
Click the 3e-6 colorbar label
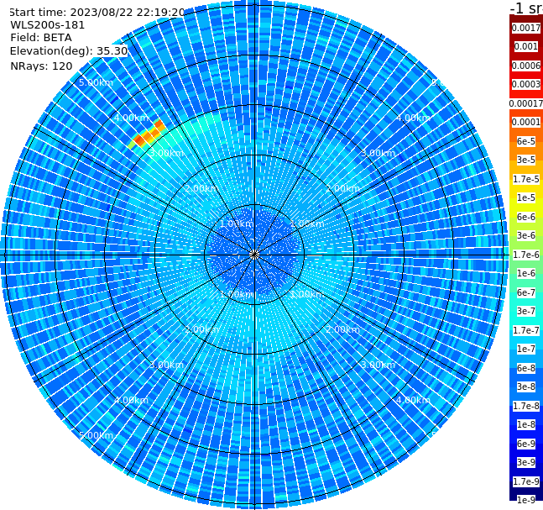[526, 235]
